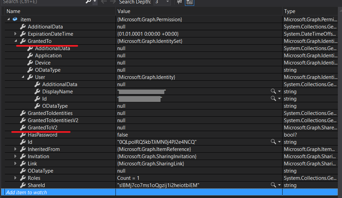Viewport: 342px width, 198px height.
Task: Click the wrench icon next to Device
Action: [30, 62]
